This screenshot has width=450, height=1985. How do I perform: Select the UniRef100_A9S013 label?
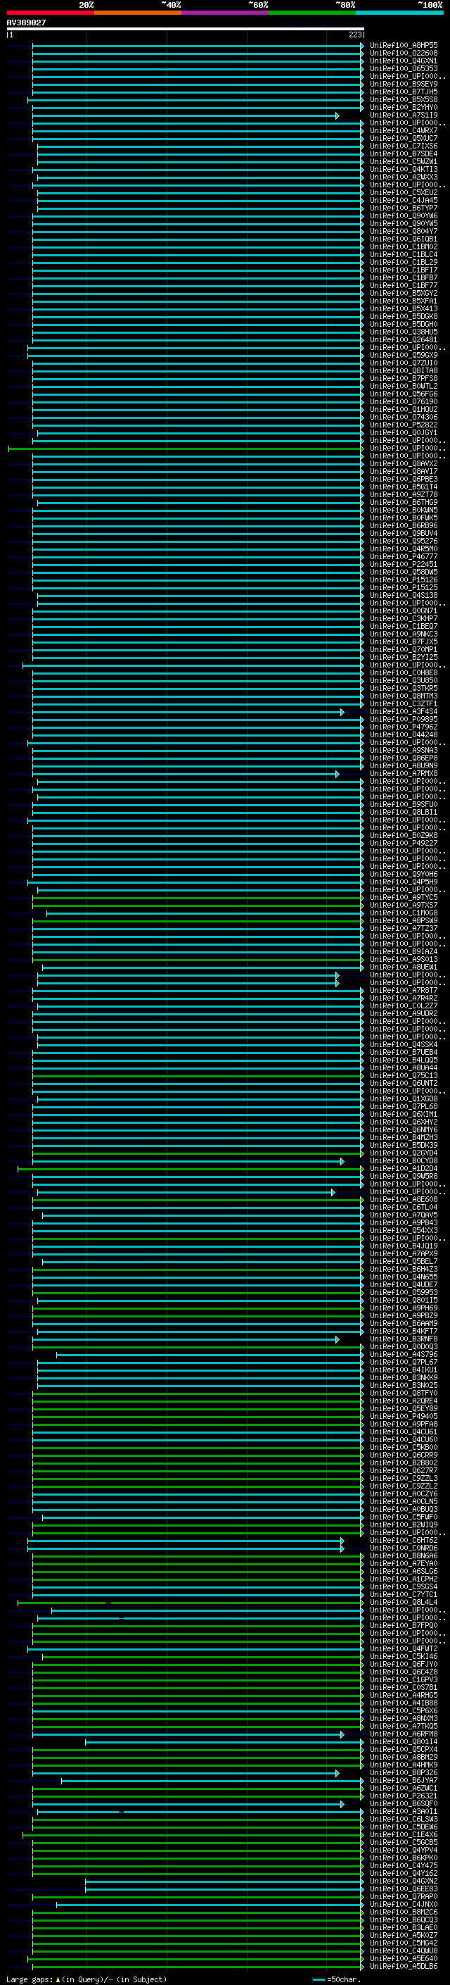[404, 959]
